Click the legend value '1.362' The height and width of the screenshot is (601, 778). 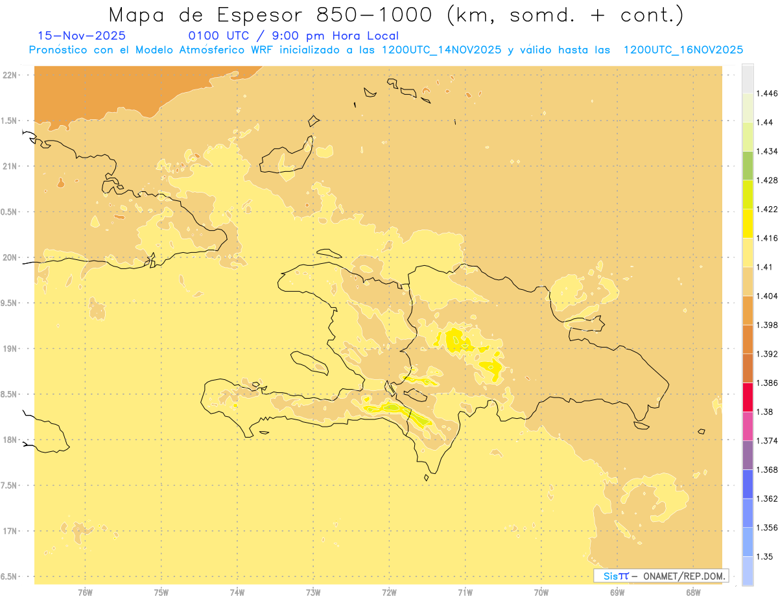coord(768,499)
